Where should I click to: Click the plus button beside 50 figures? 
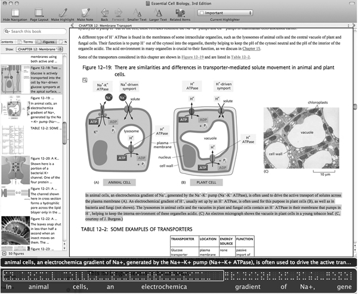(5, 254)
